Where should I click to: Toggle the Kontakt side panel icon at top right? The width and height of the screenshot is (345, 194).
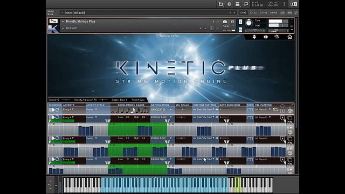click(x=293, y=4)
